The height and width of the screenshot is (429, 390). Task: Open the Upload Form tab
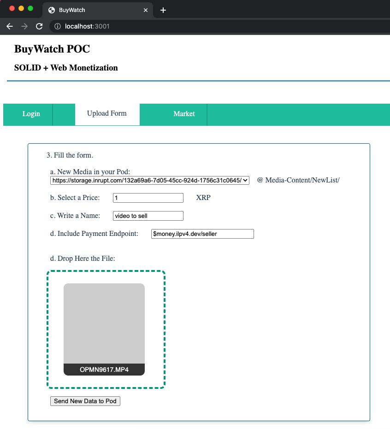point(107,114)
